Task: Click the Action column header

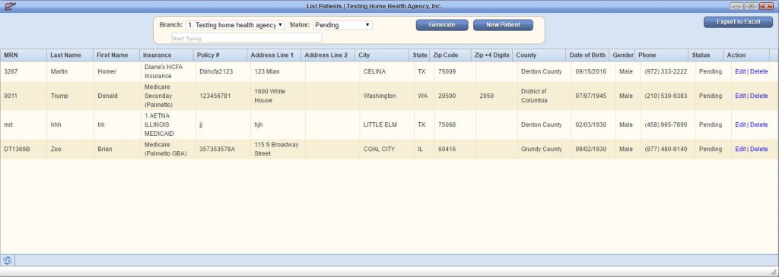Action: click(x=746, y=55)
